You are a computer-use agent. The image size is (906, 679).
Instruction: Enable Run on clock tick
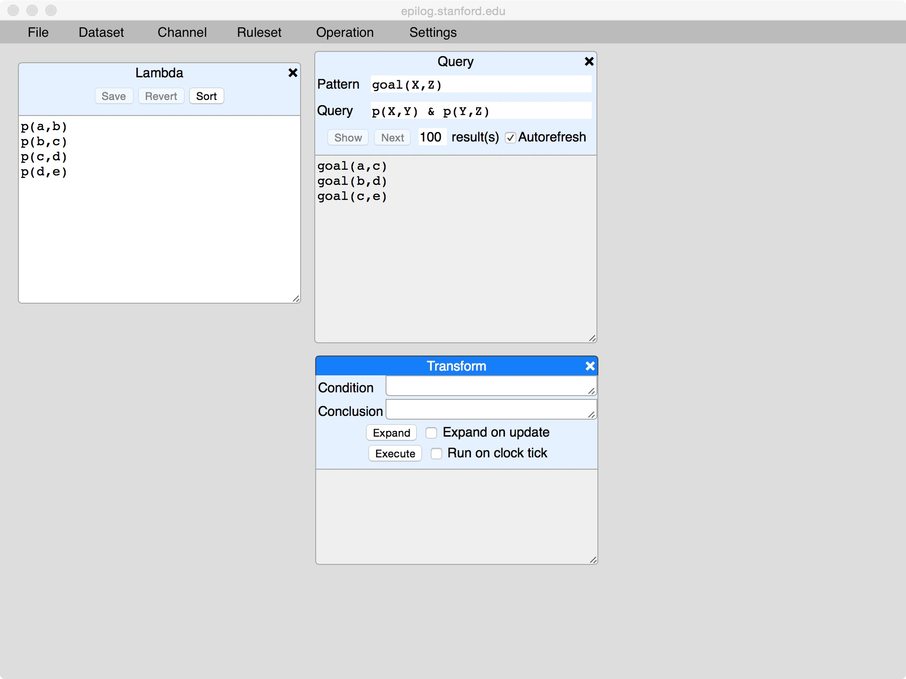[x=436, y=454]
